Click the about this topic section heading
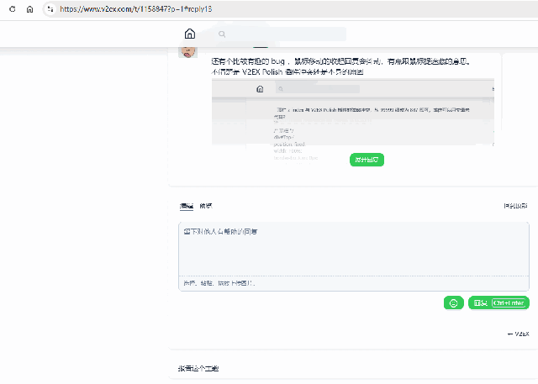 198,369
